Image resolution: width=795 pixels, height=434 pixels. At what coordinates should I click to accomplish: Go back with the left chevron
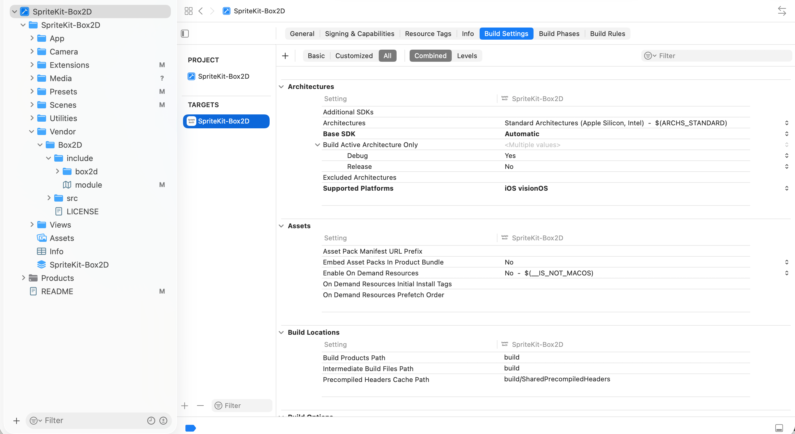coord(201,11)
